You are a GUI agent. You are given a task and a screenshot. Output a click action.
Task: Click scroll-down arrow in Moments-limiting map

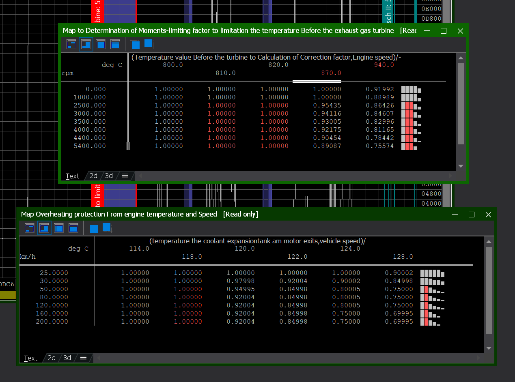click(461, 166)
